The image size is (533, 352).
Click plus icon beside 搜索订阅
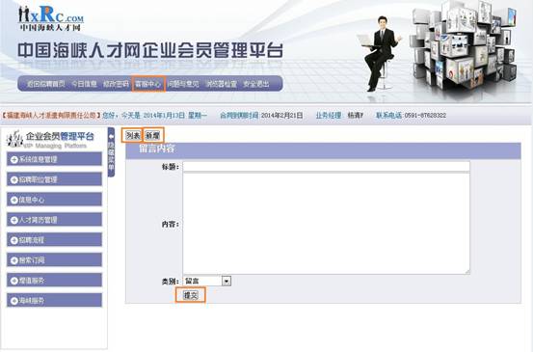tap(13, 260)
